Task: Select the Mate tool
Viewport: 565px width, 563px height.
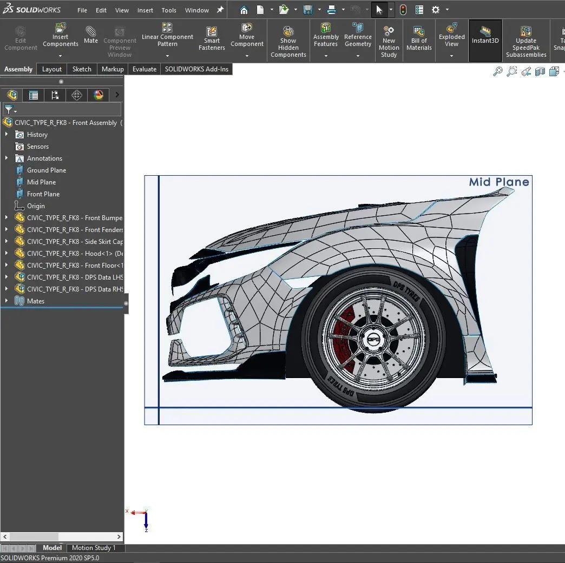Action: 91,35
